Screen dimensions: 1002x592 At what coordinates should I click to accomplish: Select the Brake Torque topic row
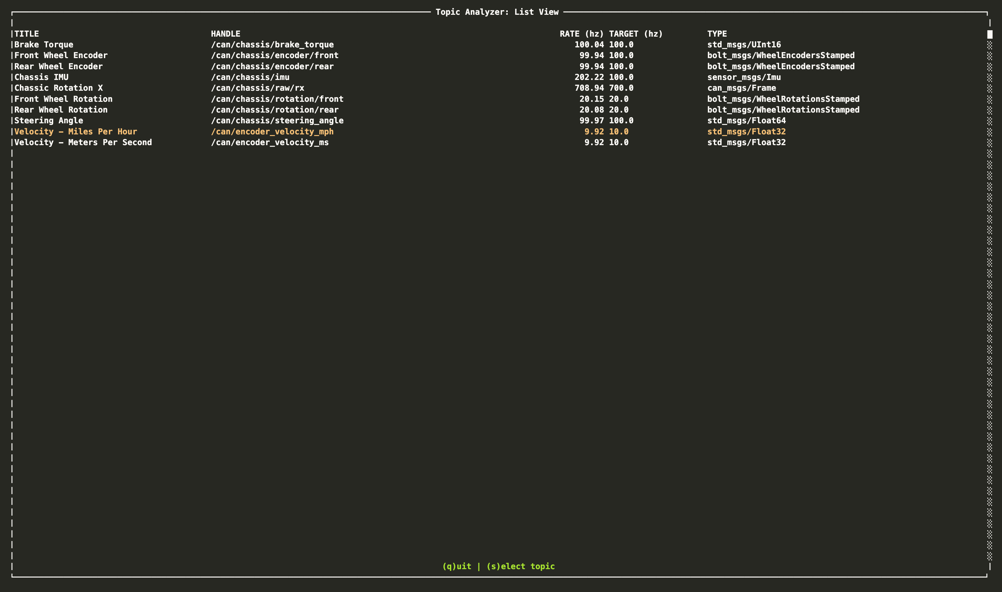pyautogui.click(x=44, y=45)
